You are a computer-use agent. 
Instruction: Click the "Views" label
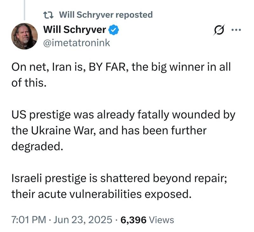[161, 220]
